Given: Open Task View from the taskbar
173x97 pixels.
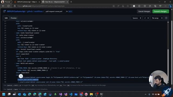Looking at the screenshot, I should [x=9, y=94].
